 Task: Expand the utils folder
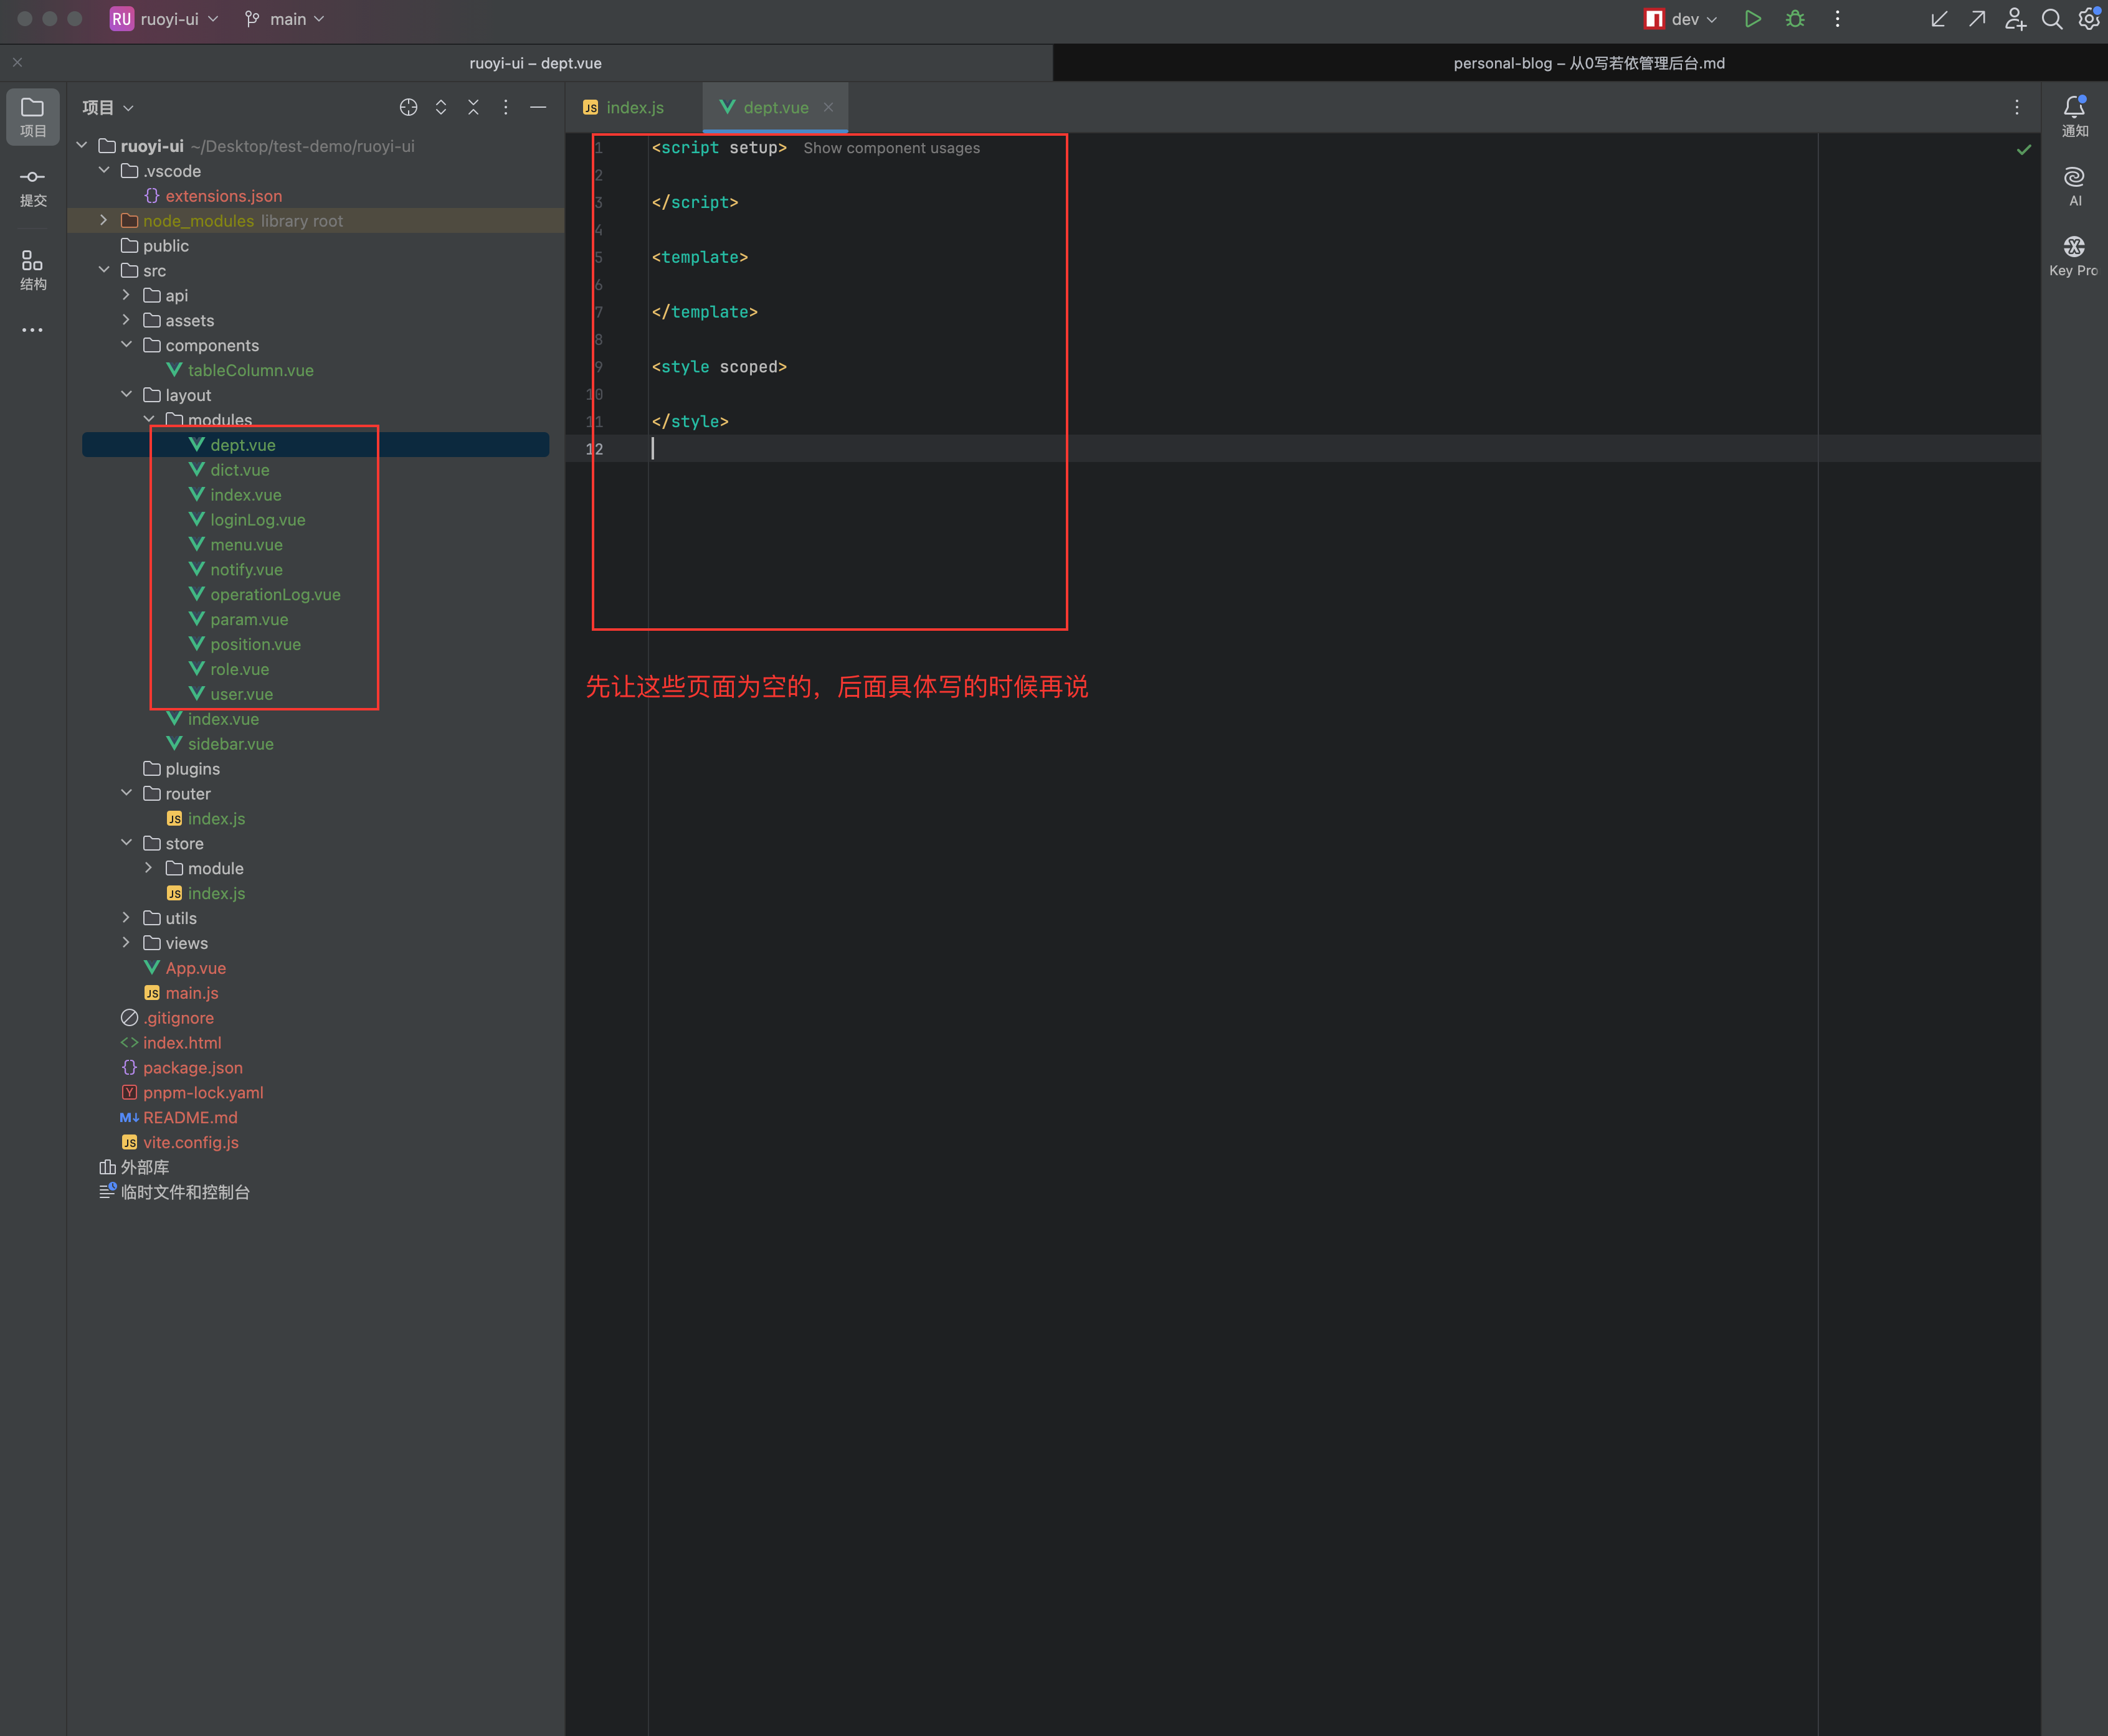click(x=126, y=918)
